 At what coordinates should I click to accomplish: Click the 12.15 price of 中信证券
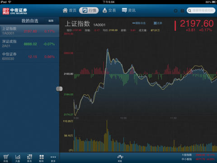(x=33, y=57)
